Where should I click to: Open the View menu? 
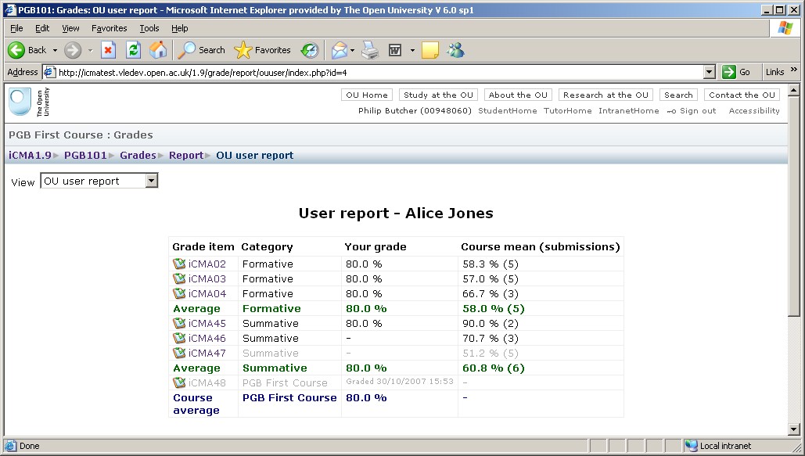pos(70,28)
